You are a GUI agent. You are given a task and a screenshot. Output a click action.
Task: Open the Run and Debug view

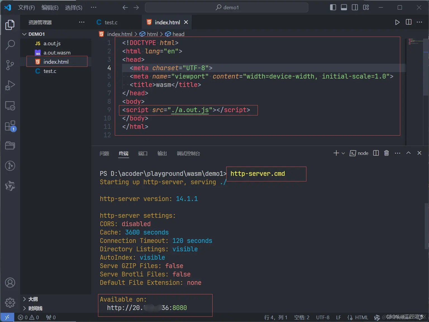coord(10,85)
